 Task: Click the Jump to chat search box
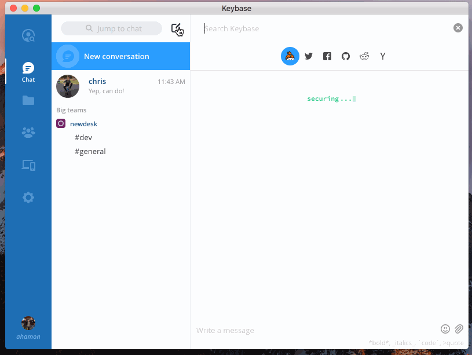[x=111, y=28]
